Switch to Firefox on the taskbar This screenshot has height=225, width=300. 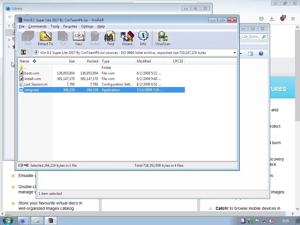23,221
